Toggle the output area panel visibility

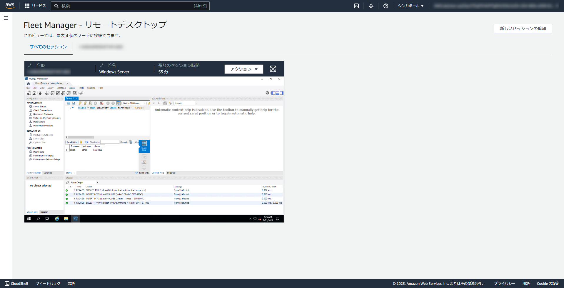pos(277,93)
